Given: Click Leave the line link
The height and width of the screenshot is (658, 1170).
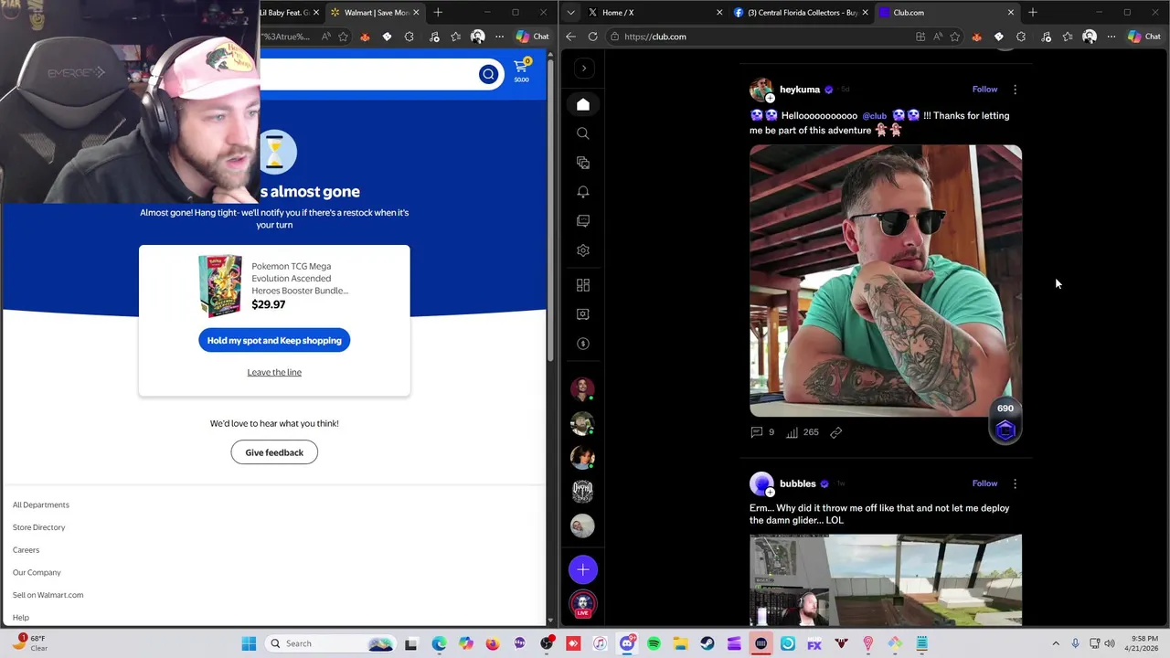Looking at the screenshot, I should (x=274, y=372).
